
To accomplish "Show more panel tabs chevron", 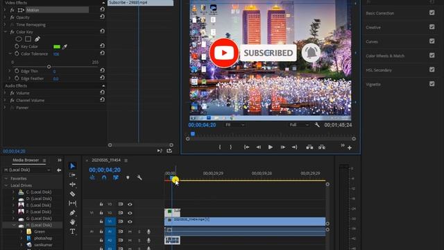I will (60, 160).
